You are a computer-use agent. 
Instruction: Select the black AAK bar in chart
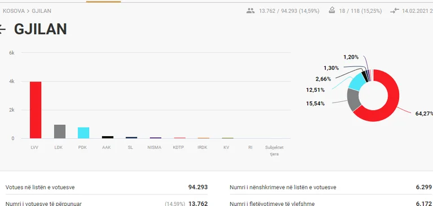pos(108,137)
